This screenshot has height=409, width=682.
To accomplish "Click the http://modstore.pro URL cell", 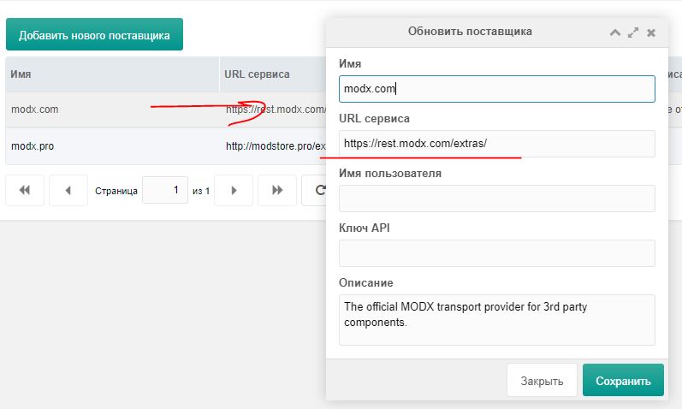I will coord(273,145).
